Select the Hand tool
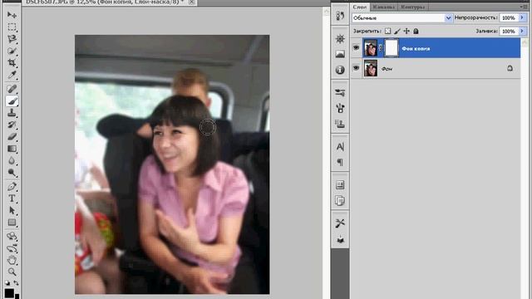 point(12,260)
